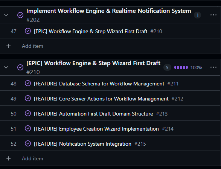Click Add item under the #202 group
The height and width of the screenshot is (169, 221).
(x=32, y=46)
